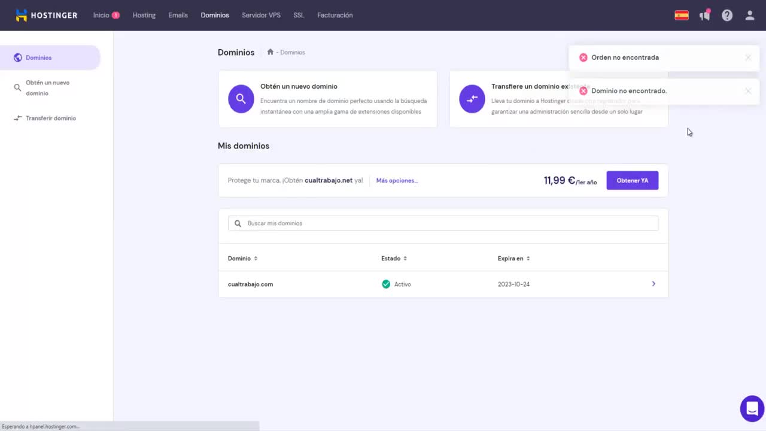
Task: Open the live chat bubble icon
Action: (x=752, y=408)
